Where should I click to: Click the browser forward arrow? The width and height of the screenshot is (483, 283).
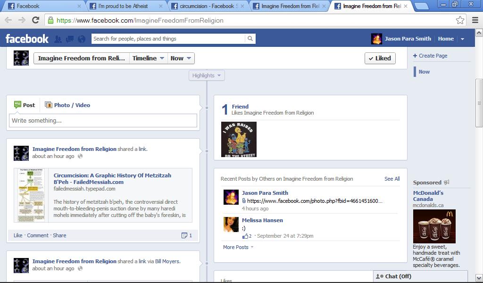22,20
